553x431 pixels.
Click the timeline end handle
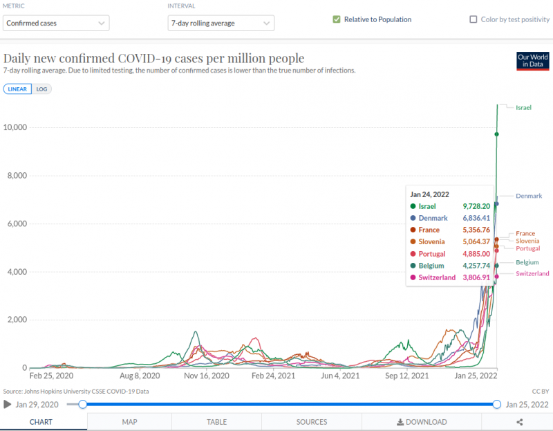496,404
